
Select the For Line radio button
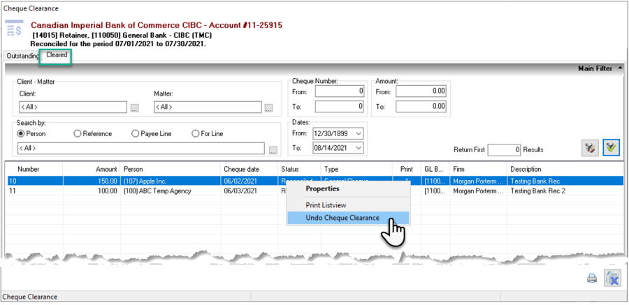point(208,134)
